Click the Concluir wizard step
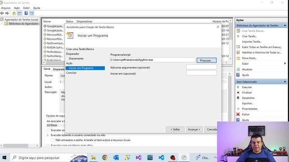This screenshot has width=289, height=162. 71,73
